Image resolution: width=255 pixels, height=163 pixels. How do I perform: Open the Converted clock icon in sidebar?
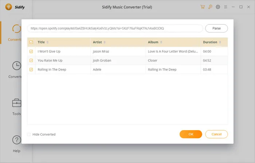point(16,66)
